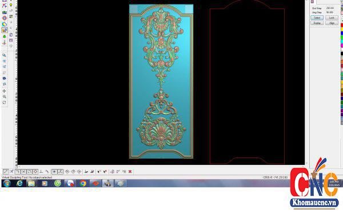Toggle the intersection snap button with X mark
The width and height of the screenshot is (343, 214).
coord(23,172)
